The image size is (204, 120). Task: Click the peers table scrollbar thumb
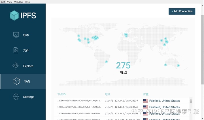pos(191,102)
